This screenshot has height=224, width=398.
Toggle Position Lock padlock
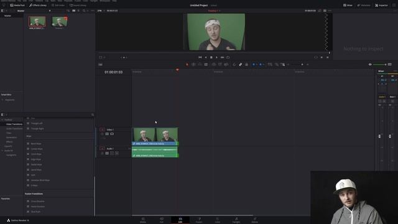tap(246, 65)
